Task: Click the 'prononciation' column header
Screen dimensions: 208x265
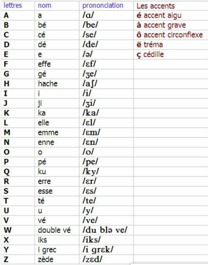Action: point(103,5)
